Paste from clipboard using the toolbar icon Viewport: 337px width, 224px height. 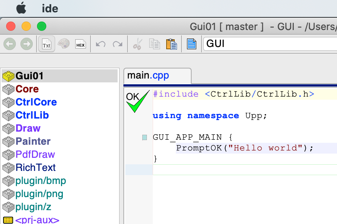tap(172, 44)
